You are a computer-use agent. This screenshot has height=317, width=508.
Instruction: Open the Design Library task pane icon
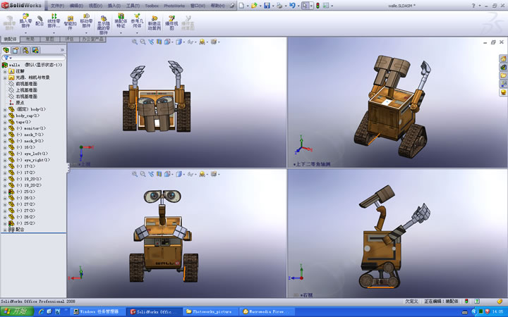pos(503,67)
